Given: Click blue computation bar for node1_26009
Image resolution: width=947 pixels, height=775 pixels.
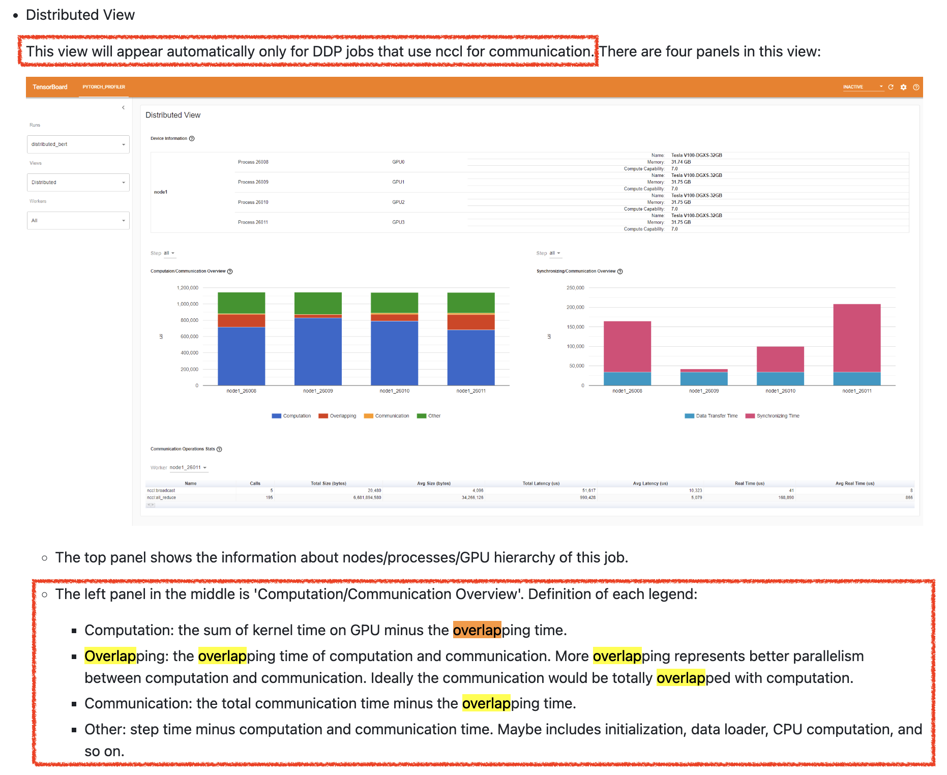Looking at the screenshot, I should (318, 351).
